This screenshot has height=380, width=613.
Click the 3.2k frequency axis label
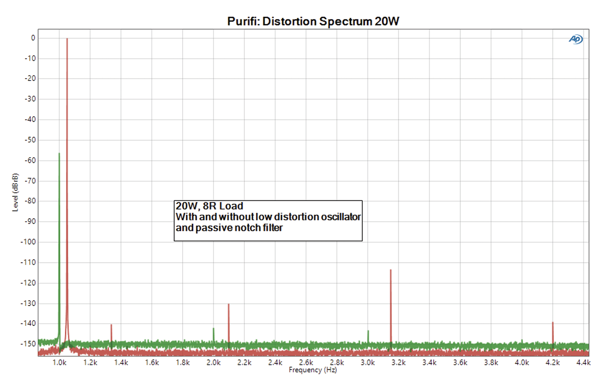[398, 363]
